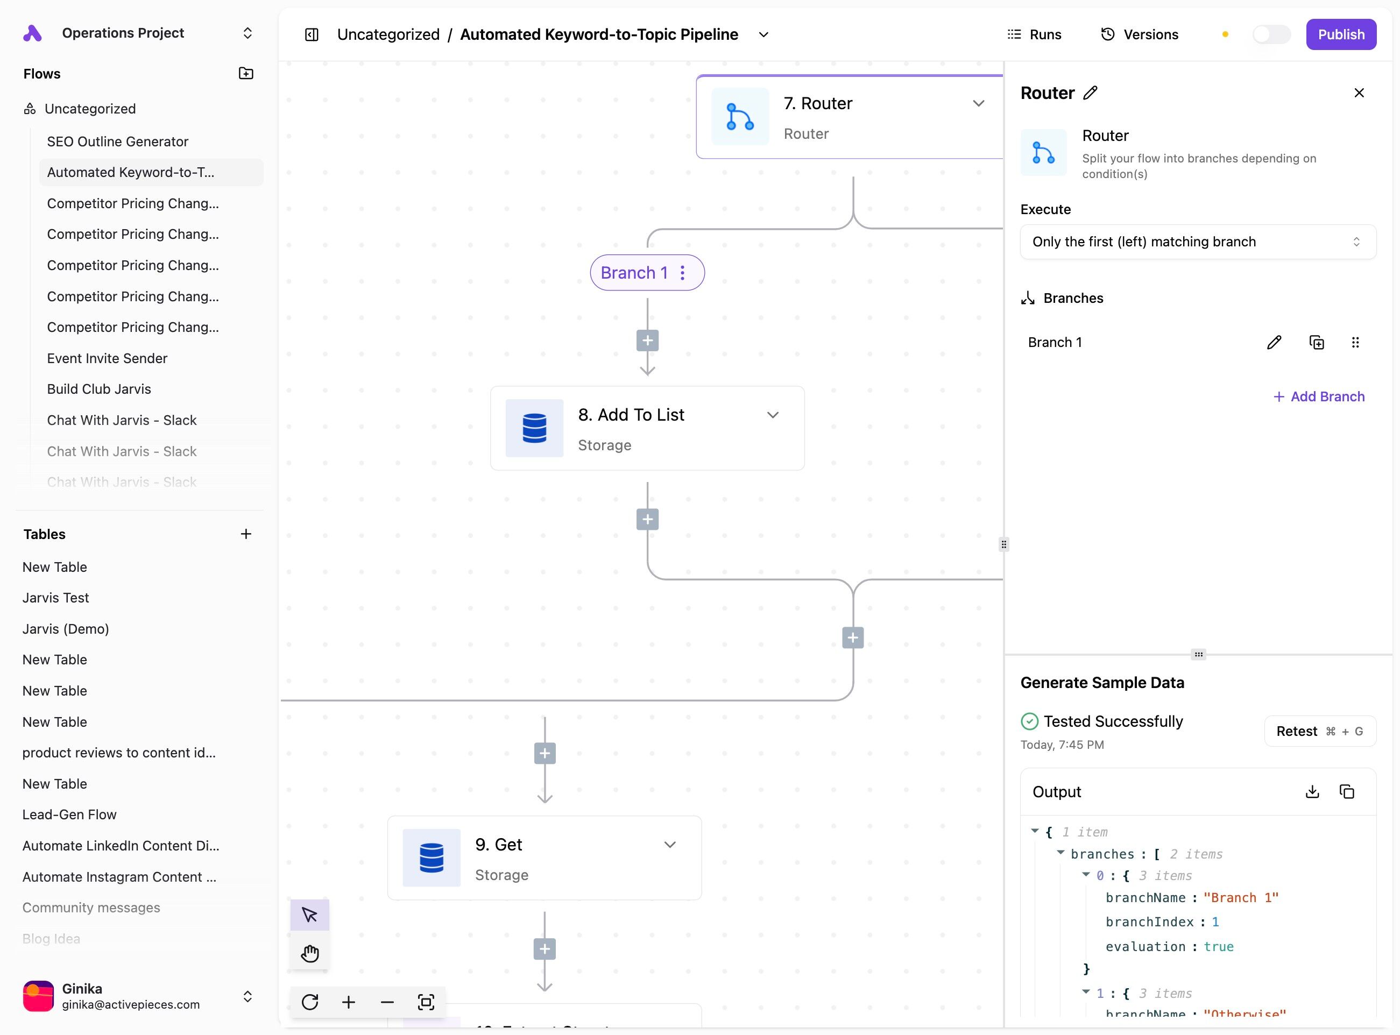
Task: Click the Add Branch link
Action: click(1319, 396)
